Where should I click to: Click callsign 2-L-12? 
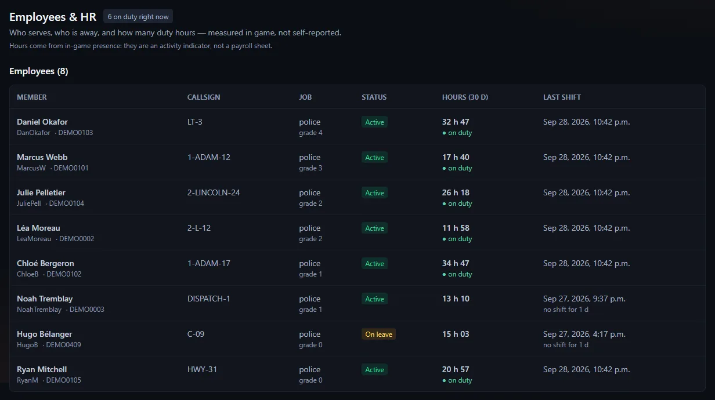point(199,228)
